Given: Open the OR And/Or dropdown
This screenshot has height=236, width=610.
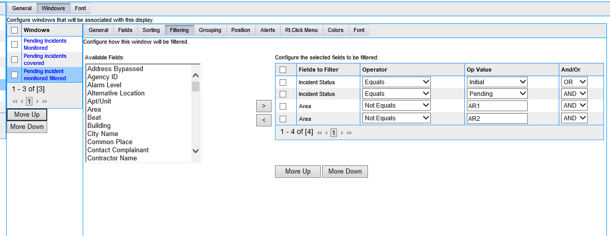Looking at the screenshot, I should pyautogui.click(x=574, y=82).
